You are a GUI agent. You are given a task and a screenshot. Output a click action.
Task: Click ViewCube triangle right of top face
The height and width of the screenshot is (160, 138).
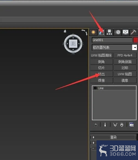[79, 44]
